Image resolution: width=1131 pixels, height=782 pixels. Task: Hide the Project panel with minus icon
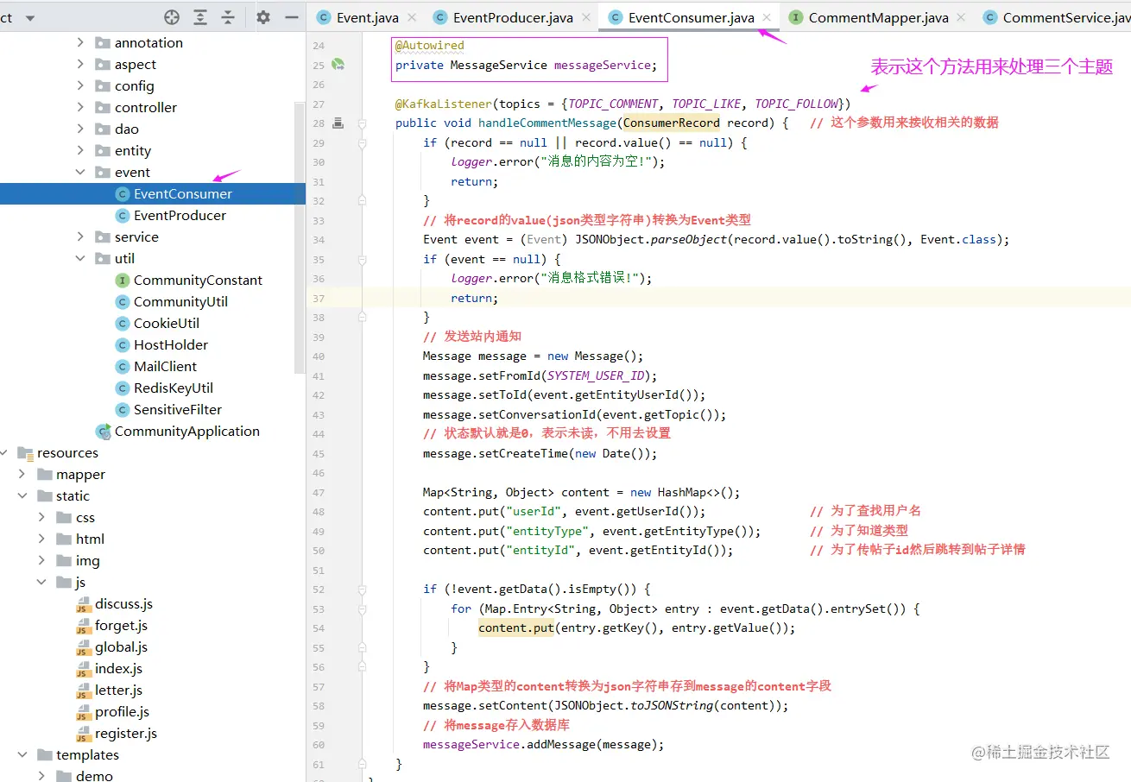pyautogui.click(x=291, y=17)
